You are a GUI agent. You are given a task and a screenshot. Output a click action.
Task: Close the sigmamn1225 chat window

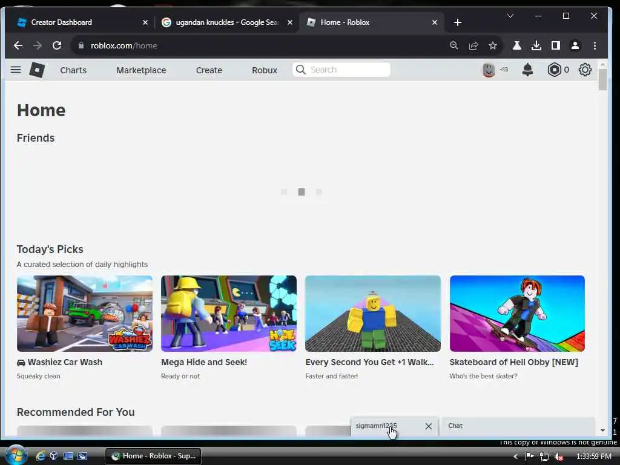pos(429,426)
